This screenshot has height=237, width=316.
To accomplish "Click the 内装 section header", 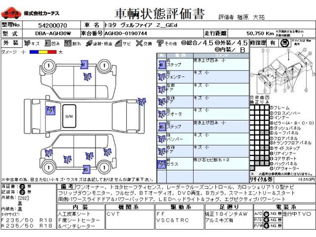I will click(x=80, y=207).
